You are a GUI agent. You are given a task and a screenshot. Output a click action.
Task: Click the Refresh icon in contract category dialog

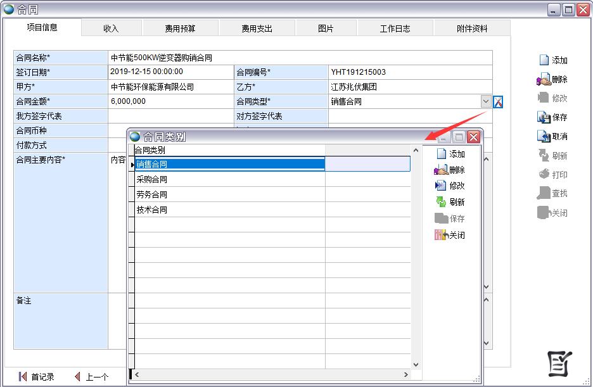pos(441,202)
